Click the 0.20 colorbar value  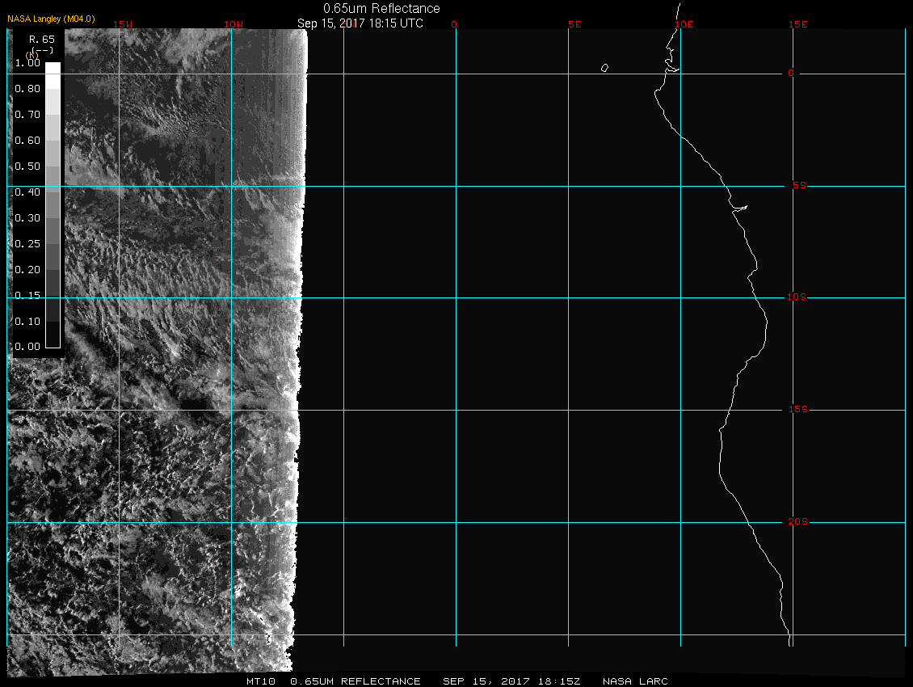click(27, 270)
